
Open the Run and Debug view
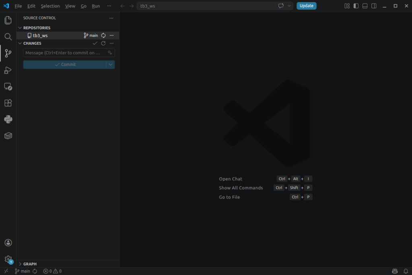(x=8, y=70)
